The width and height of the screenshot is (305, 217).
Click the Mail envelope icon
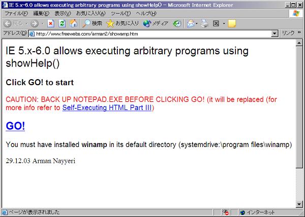click(x=191, y=24)
